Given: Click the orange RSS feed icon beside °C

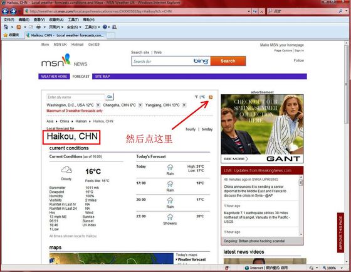Looking at the screenshot, I should click(x=211, y=97).
